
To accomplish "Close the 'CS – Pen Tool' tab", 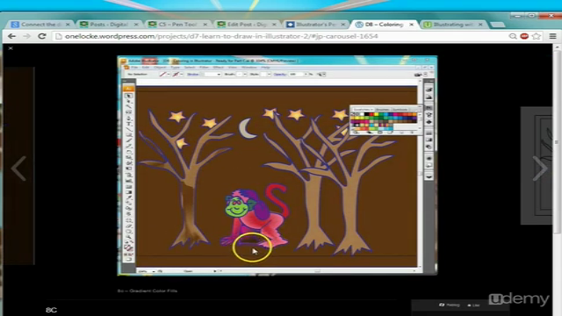I will 205,25.
